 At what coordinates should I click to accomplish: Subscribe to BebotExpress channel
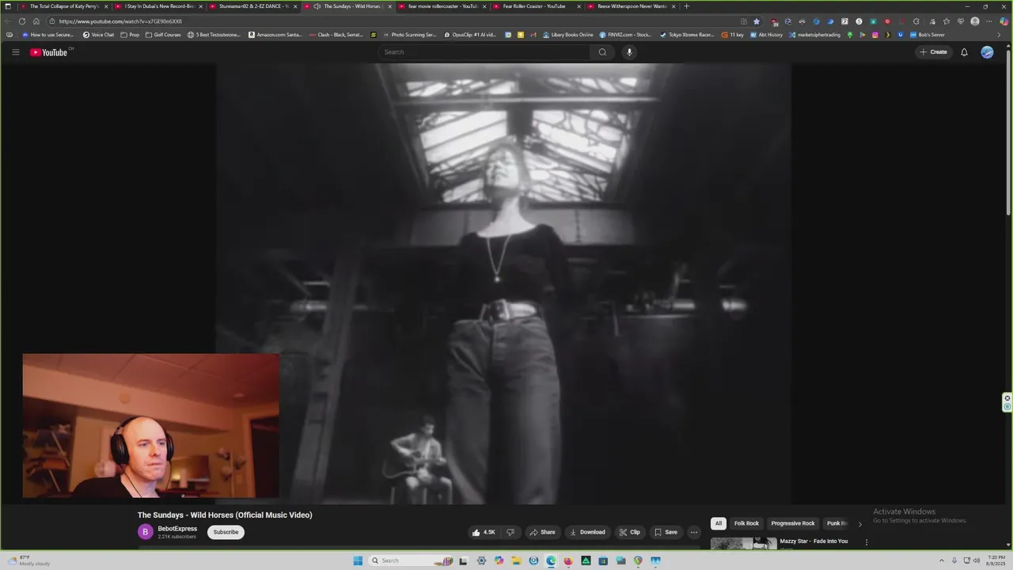click(x=226, y=532)
